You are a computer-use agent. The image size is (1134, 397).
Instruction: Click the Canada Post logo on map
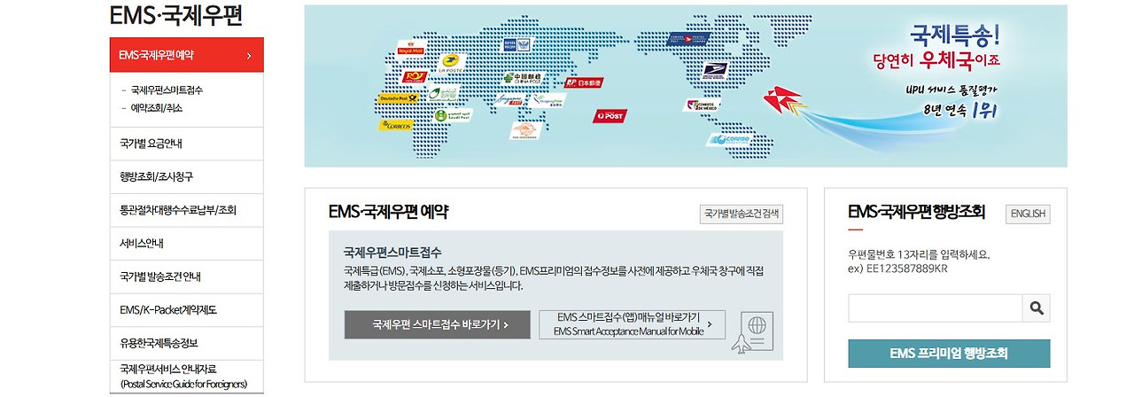[x=688, y=39]
